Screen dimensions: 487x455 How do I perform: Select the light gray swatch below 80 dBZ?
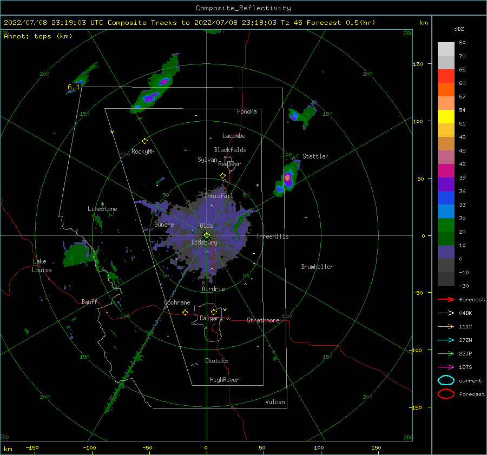point(446,49)
